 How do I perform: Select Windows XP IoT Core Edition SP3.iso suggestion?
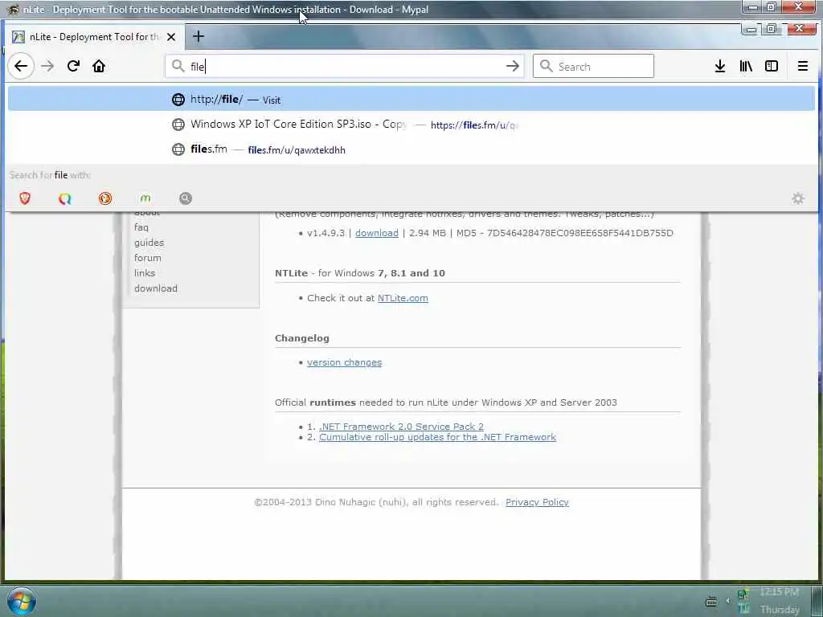tap(411, 125)
